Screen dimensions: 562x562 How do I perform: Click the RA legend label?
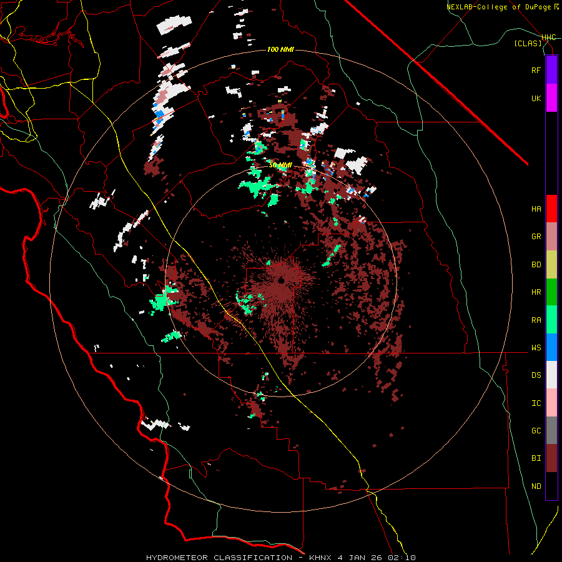536,320
